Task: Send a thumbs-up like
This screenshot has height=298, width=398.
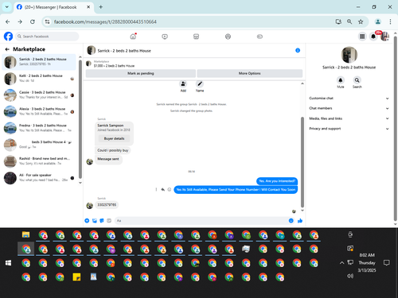Action: 300,221
